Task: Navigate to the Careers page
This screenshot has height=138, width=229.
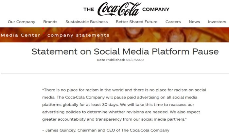Action: pyautogui.click(x=173, y=22)
